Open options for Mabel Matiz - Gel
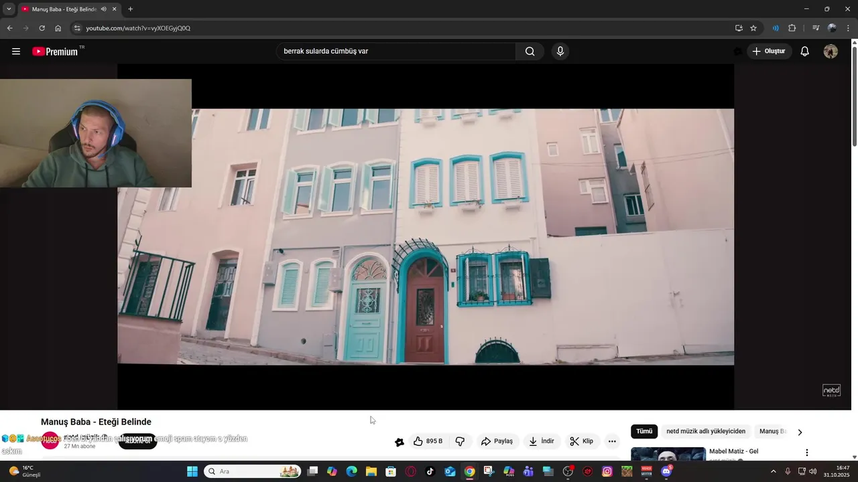This screenshot has height=482, width=858. pos(807,453)
